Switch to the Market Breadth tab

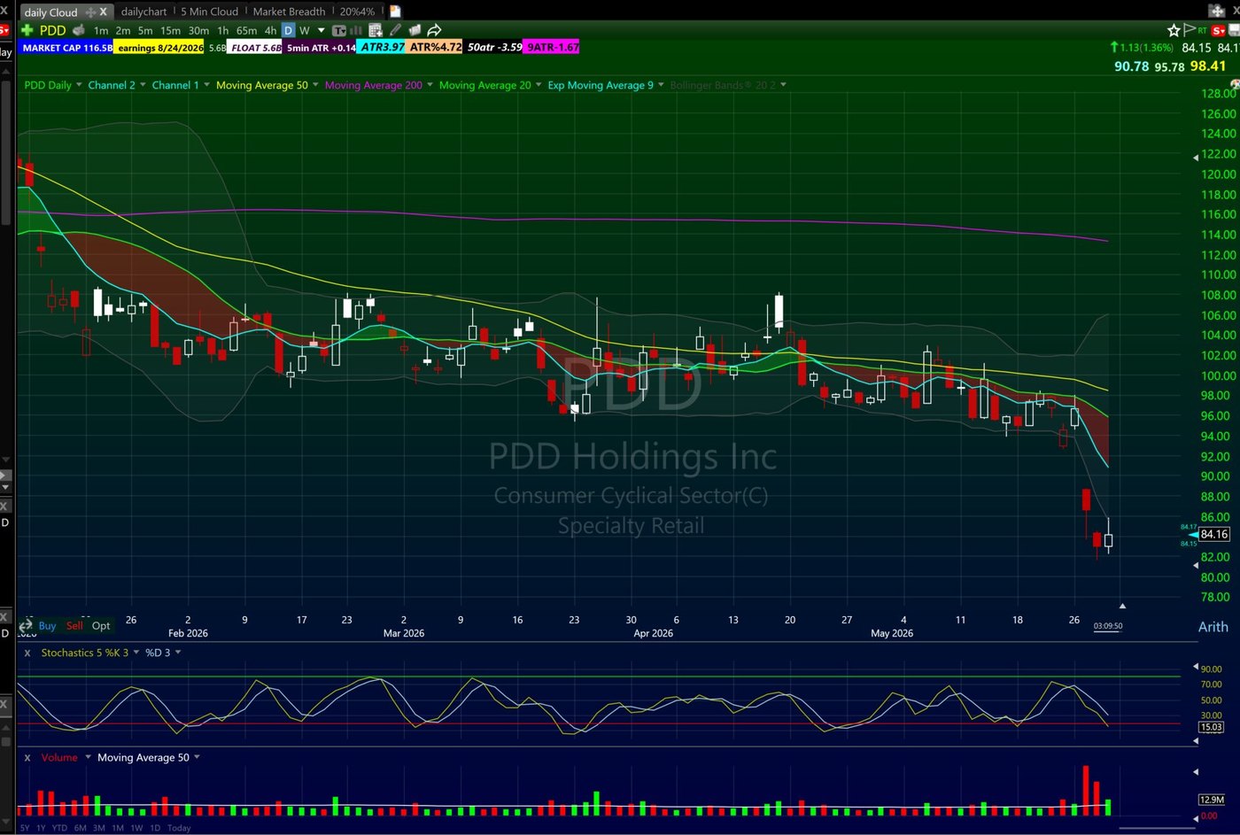289,12
